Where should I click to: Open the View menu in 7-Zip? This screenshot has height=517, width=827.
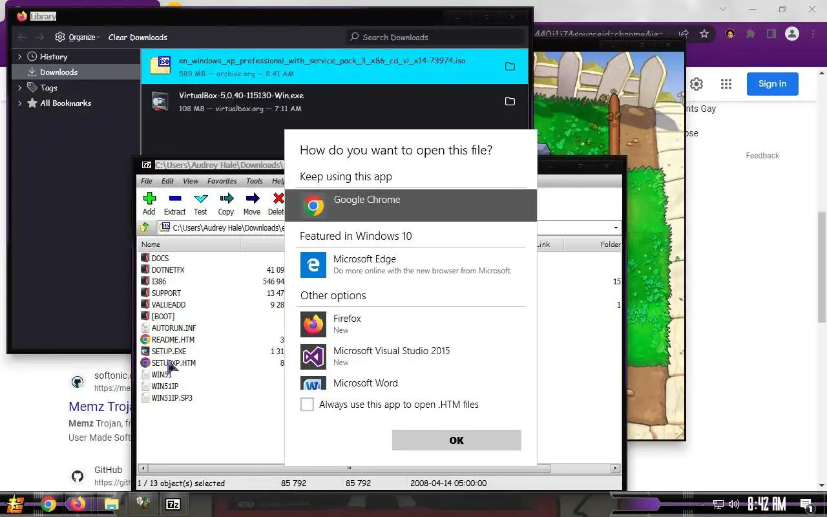click(x=191, y=181)
